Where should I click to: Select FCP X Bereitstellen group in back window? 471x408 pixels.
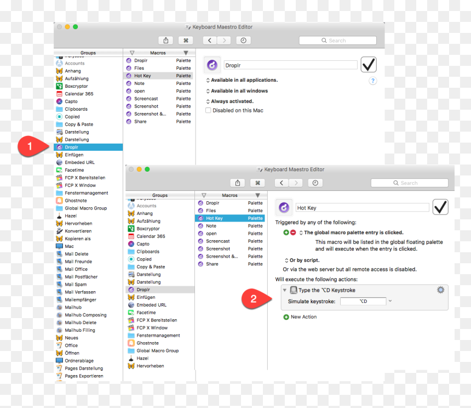click(x=88, y=178)
